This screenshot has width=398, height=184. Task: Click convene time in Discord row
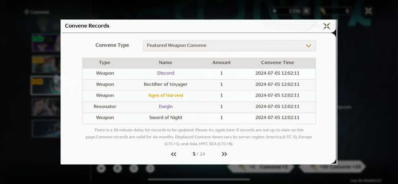277,73
